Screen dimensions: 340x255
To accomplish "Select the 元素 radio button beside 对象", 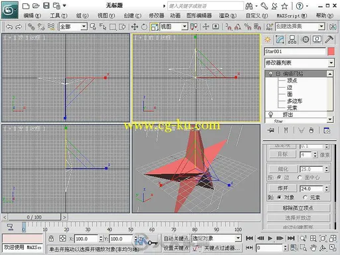I will (x=305, y=197).
